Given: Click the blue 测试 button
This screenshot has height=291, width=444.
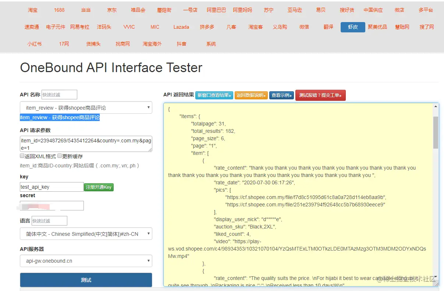Looking at the screenshot, I should pyautogui.click(x=86, y=280).
